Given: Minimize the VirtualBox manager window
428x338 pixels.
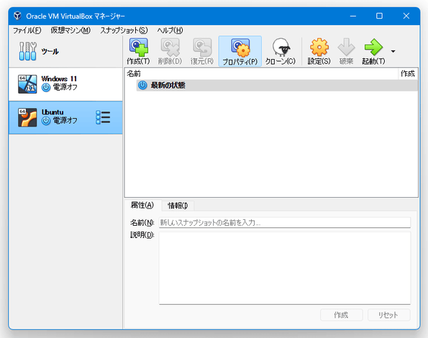Looking at the screenshot, I should click(x=353, y=16).
